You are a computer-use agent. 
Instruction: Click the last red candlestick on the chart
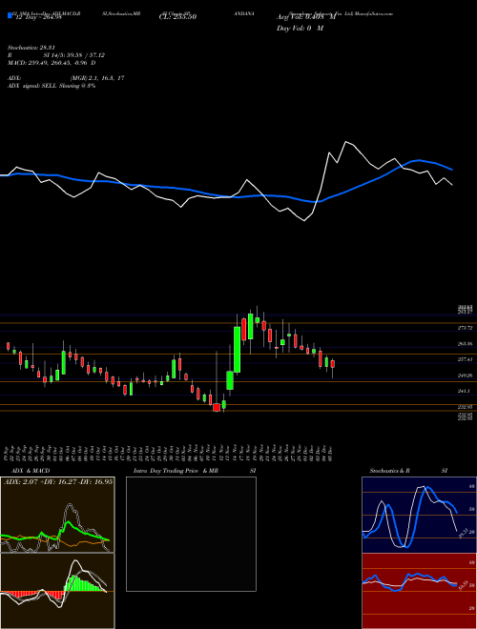pyautogui.click(x=332, y=364)
